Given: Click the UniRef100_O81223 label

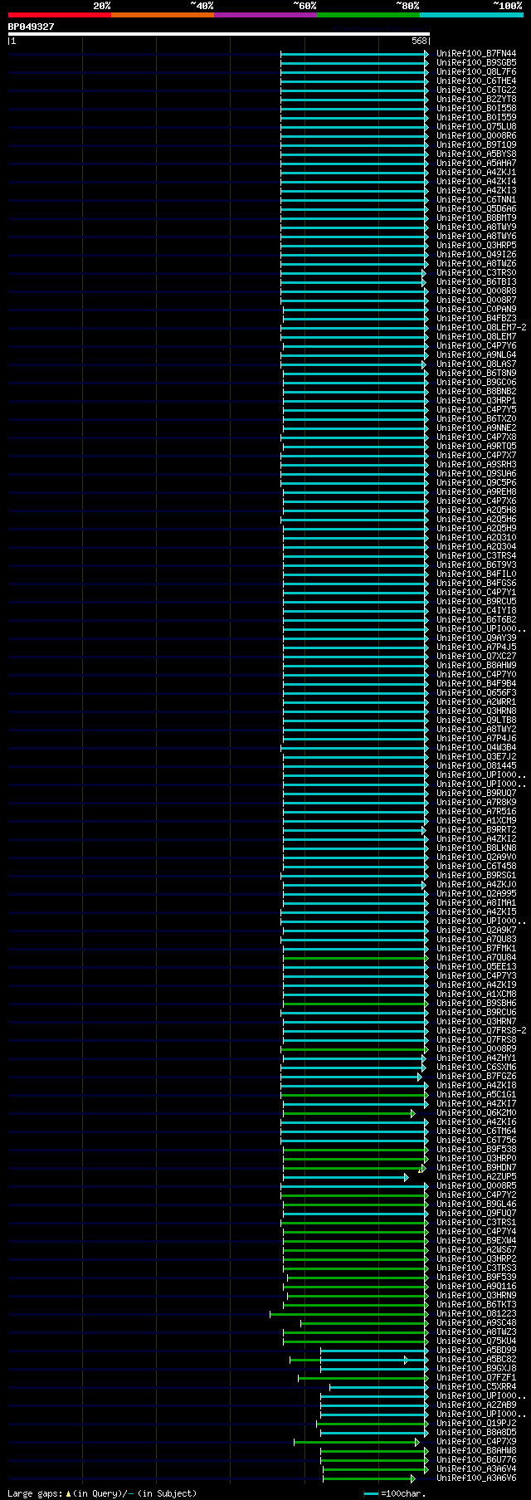Looking at the screenshot, I should pos(476,1314).
